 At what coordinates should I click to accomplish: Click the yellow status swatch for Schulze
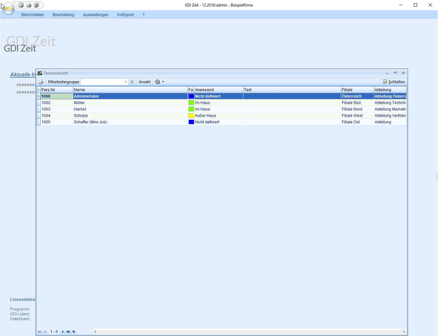pyautogui.click(x=191, y=116)
